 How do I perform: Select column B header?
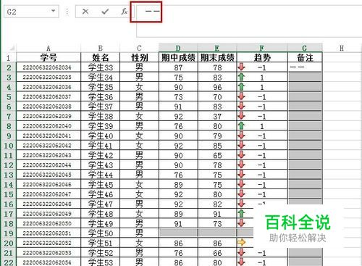click(101, 48)
